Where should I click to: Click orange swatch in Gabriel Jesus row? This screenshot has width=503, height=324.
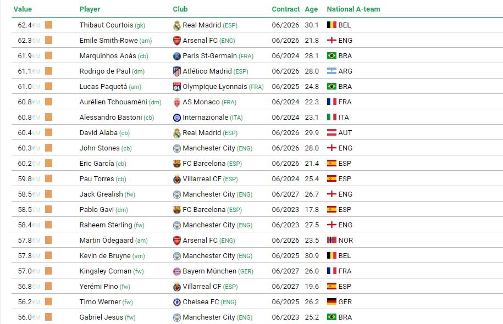(48, 317)
